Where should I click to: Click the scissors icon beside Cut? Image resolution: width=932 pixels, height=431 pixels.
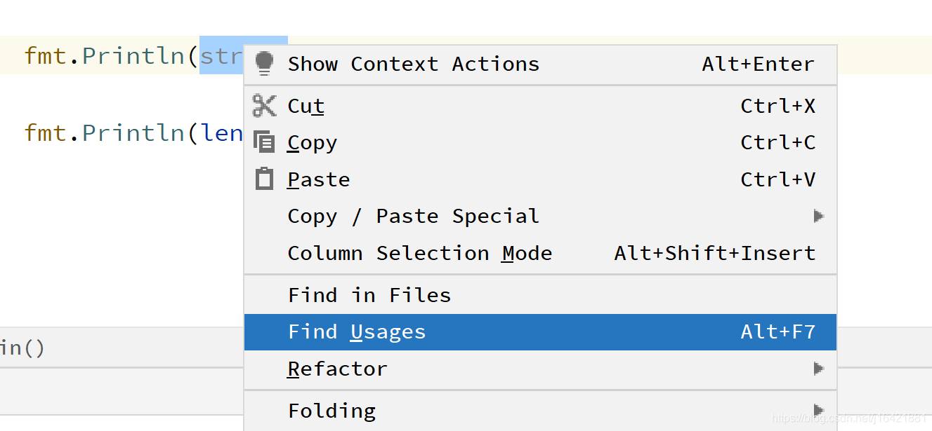[x=264, y=105]
